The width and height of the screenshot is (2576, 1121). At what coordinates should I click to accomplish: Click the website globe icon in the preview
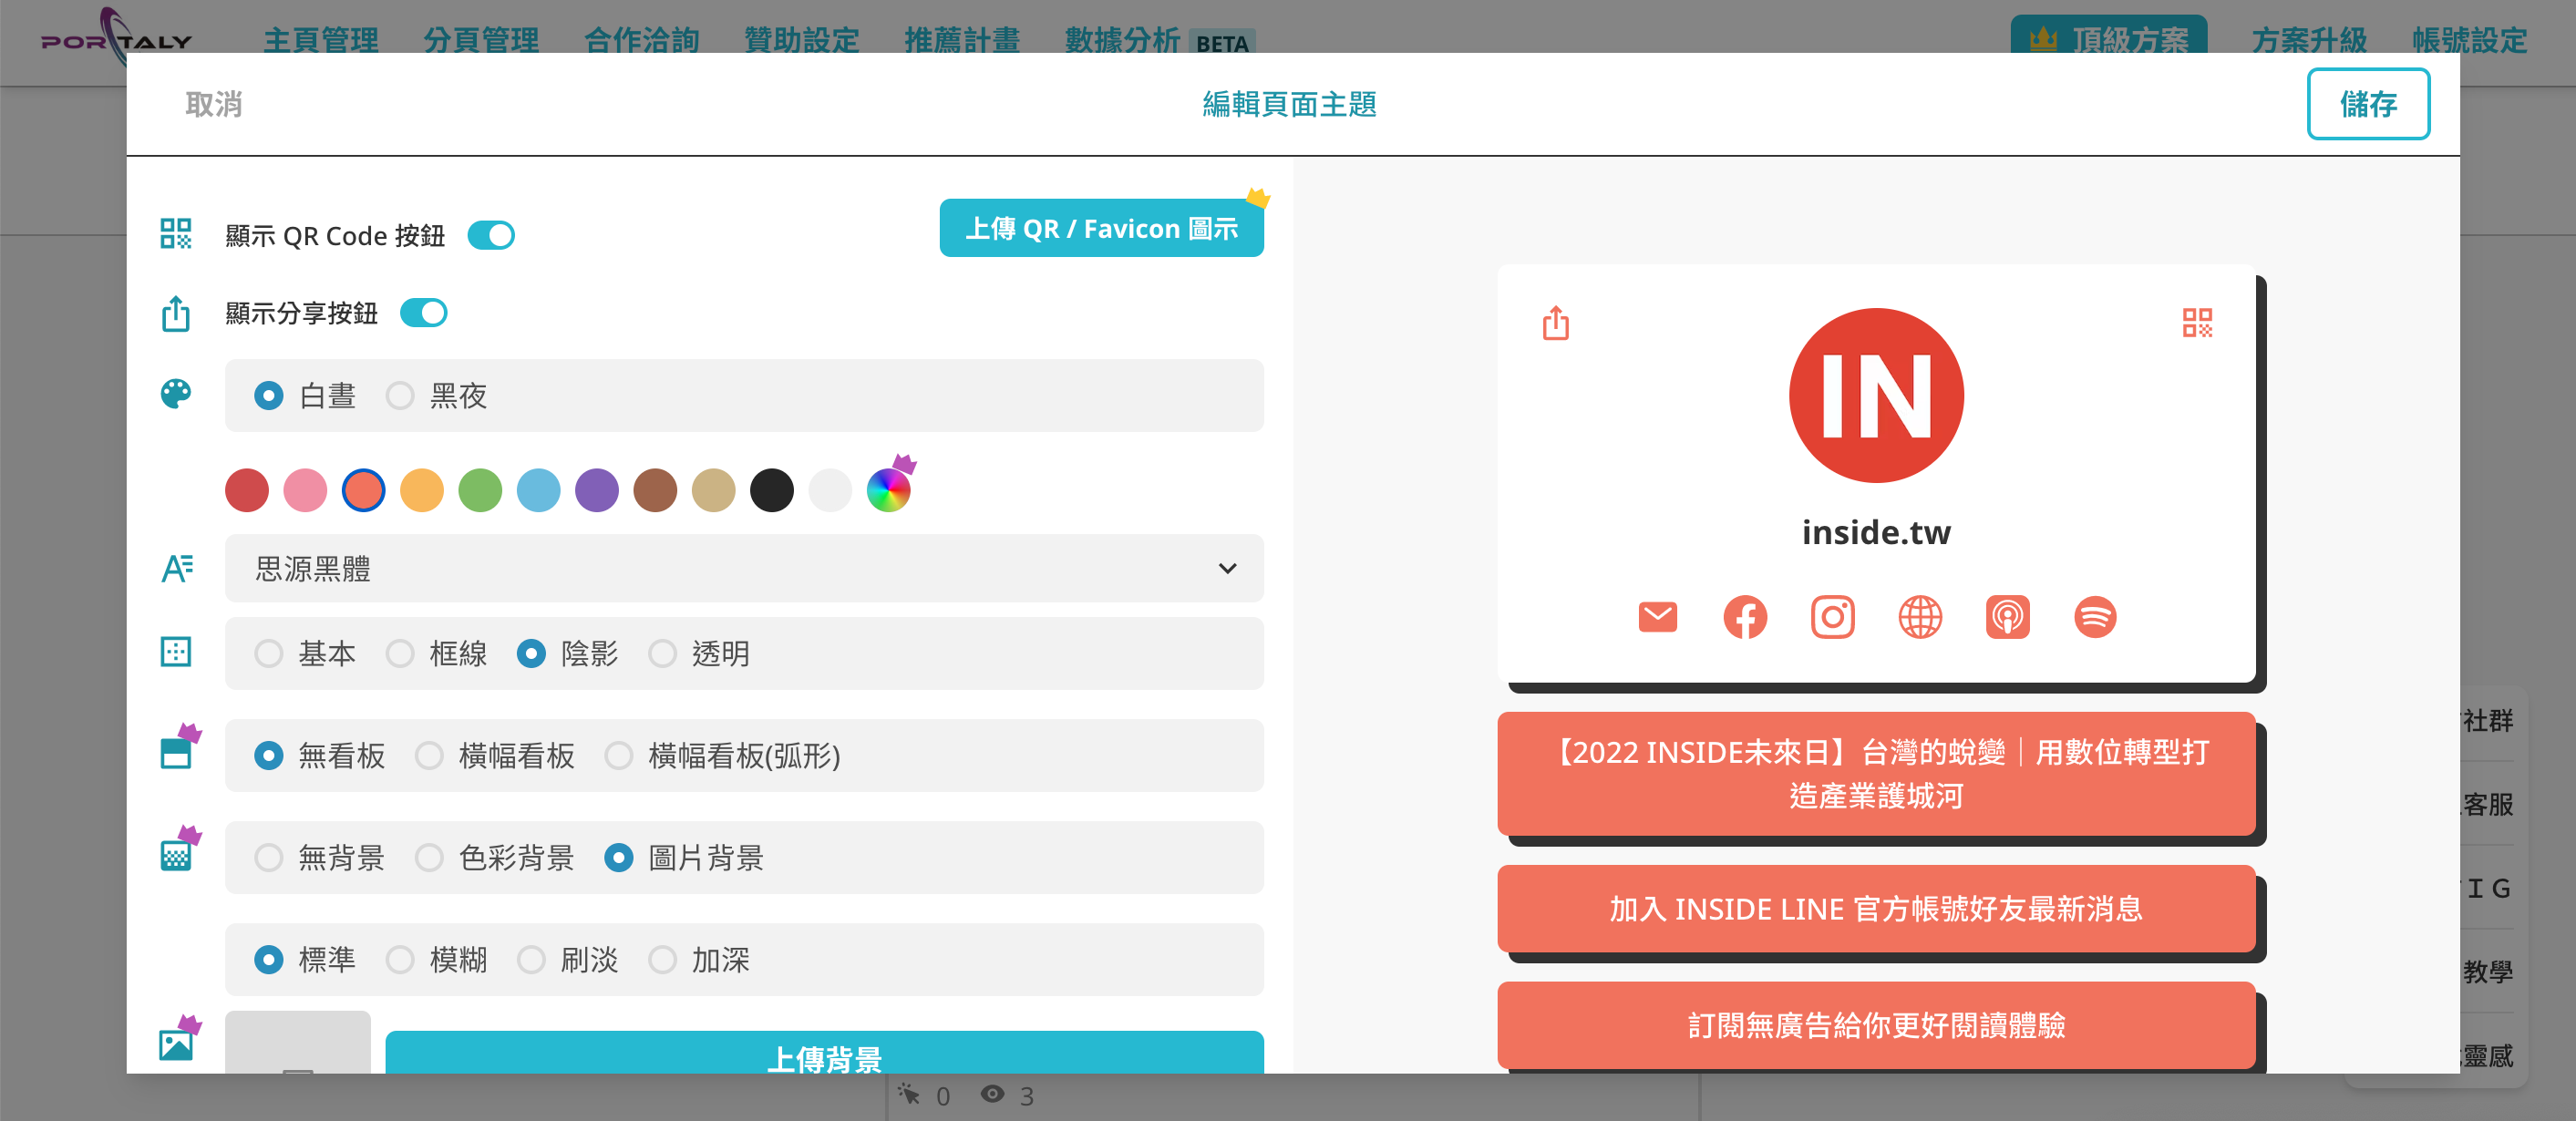click(x=1920, y=617)
